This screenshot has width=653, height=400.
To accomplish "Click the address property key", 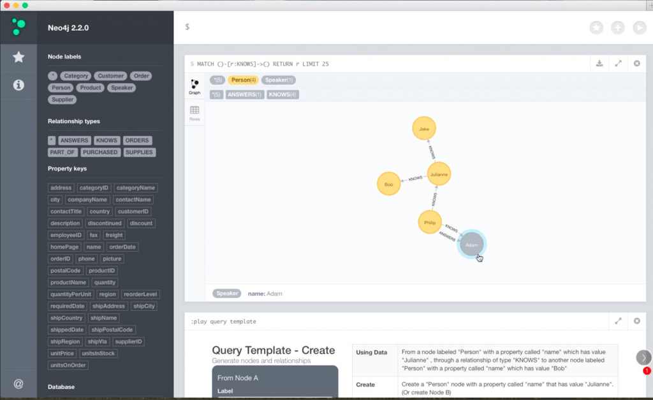I will point(61,187).
